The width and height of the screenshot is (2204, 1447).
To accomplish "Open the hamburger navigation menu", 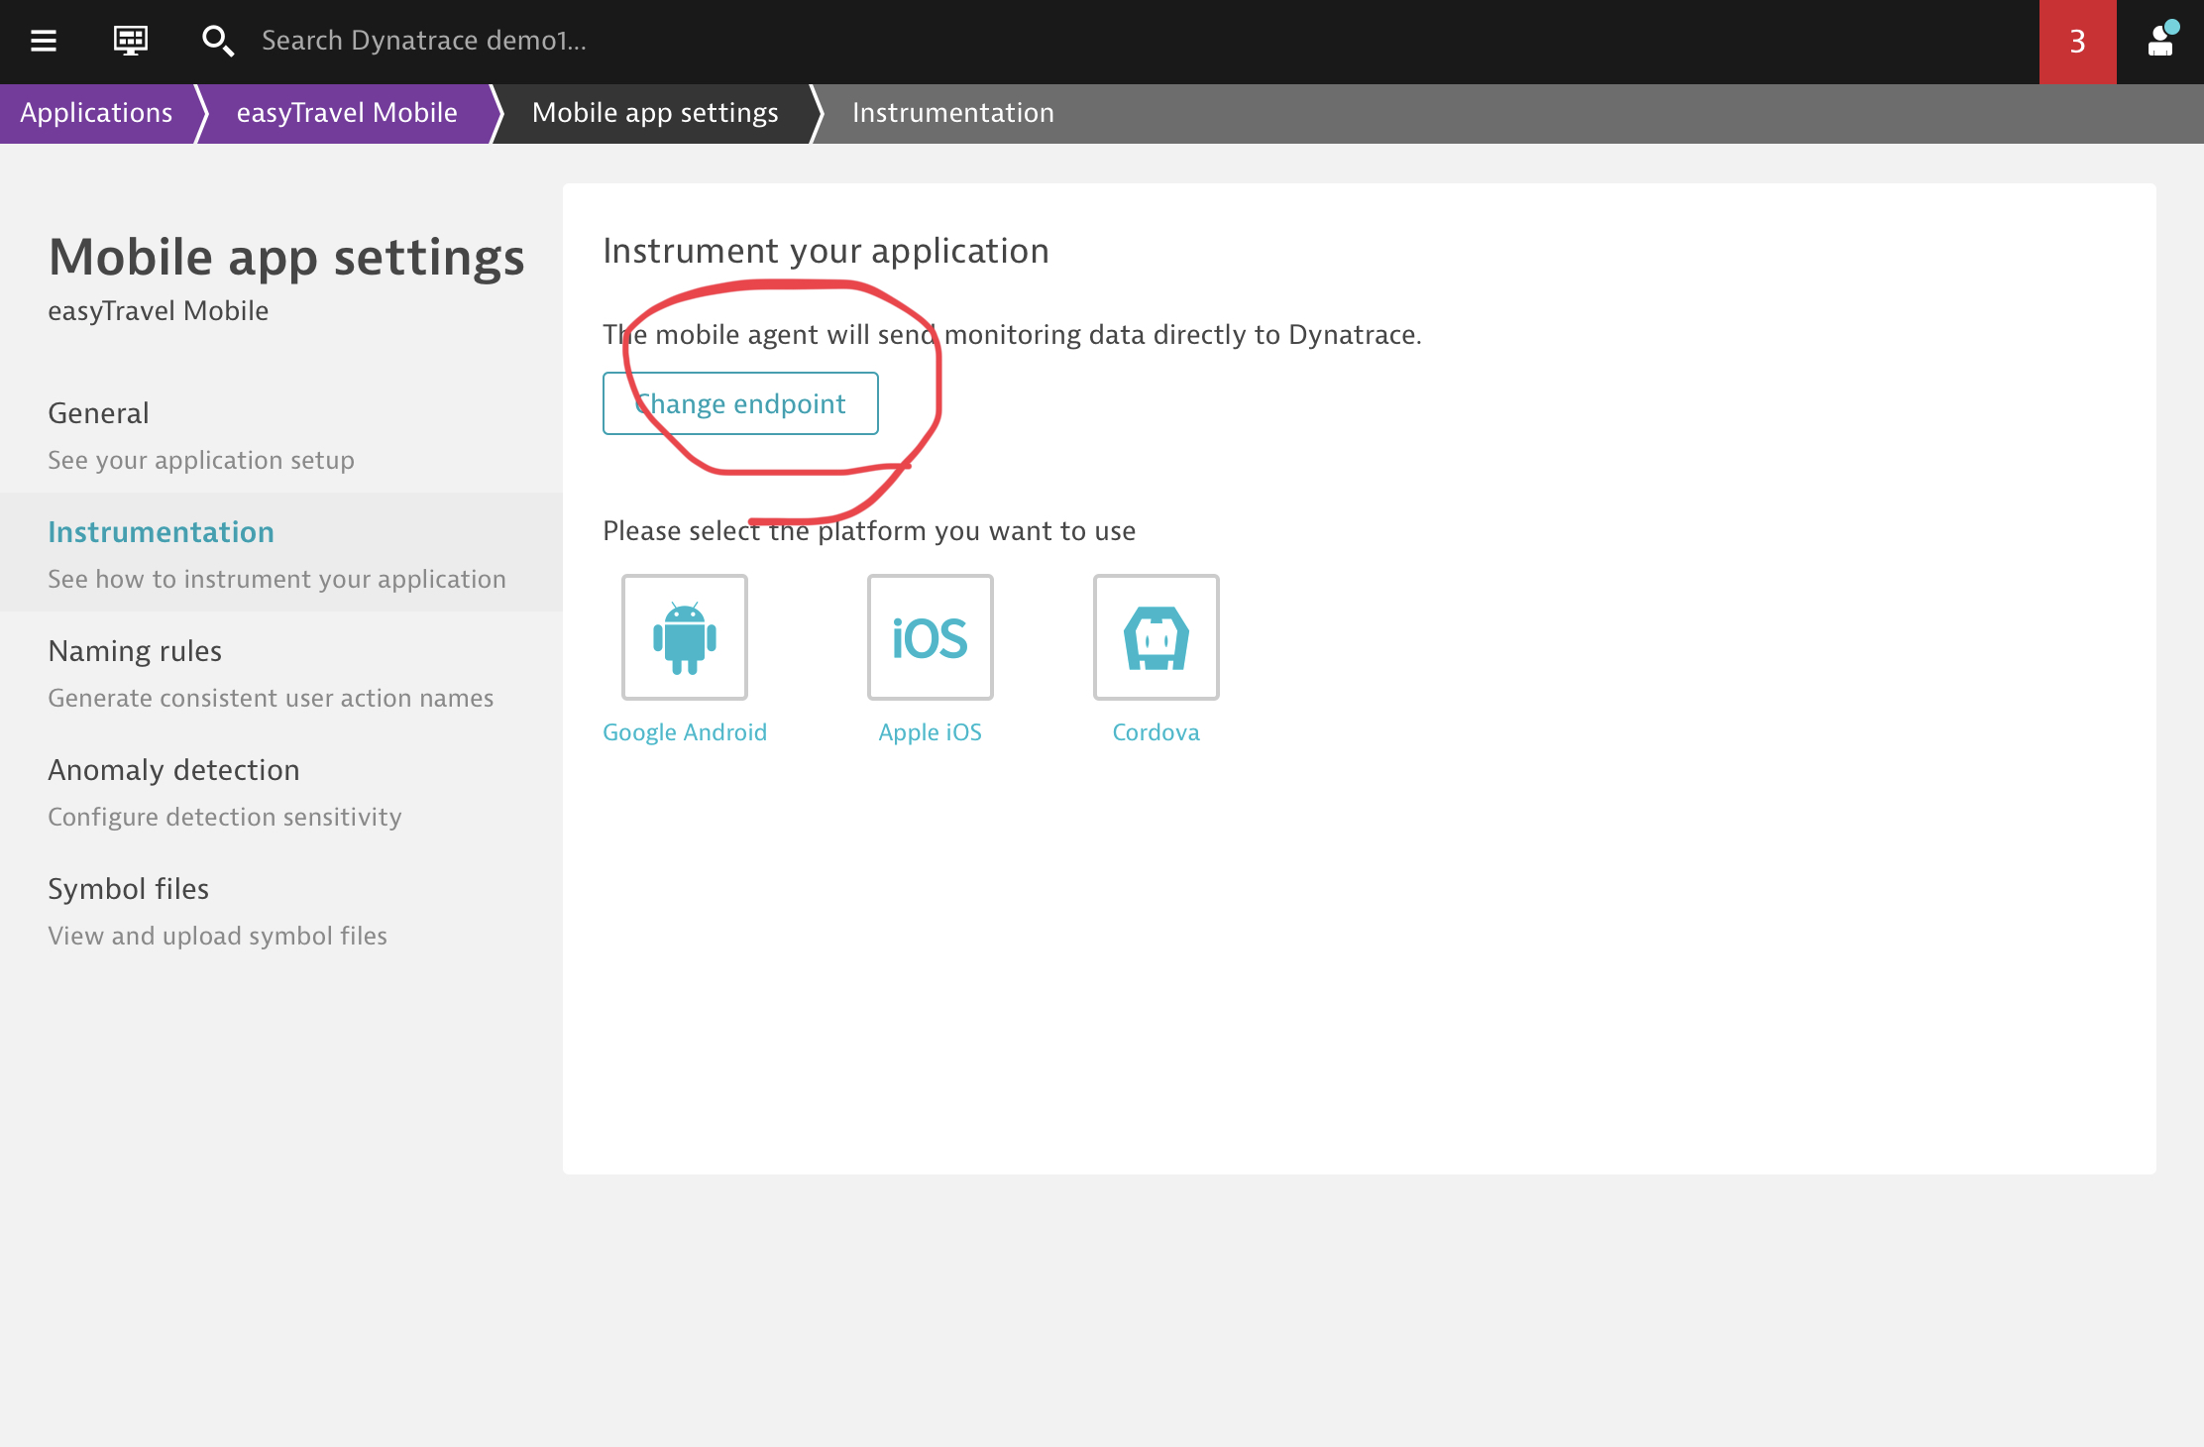I will (x=44, y=41).
